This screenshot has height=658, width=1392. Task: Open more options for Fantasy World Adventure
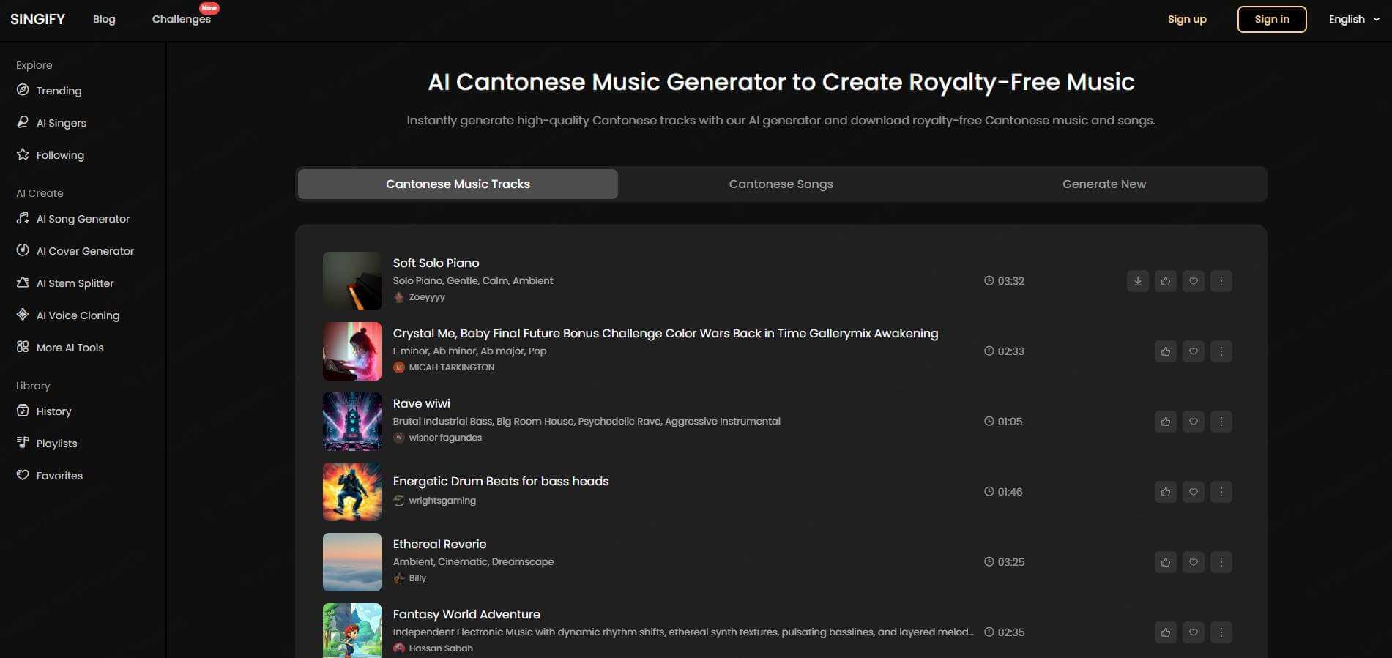(x=1221, y=632)
